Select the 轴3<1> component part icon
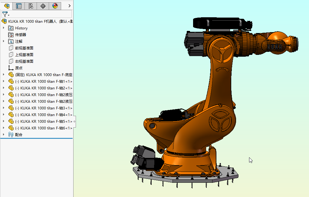309x197 pixels. [11, 108]
